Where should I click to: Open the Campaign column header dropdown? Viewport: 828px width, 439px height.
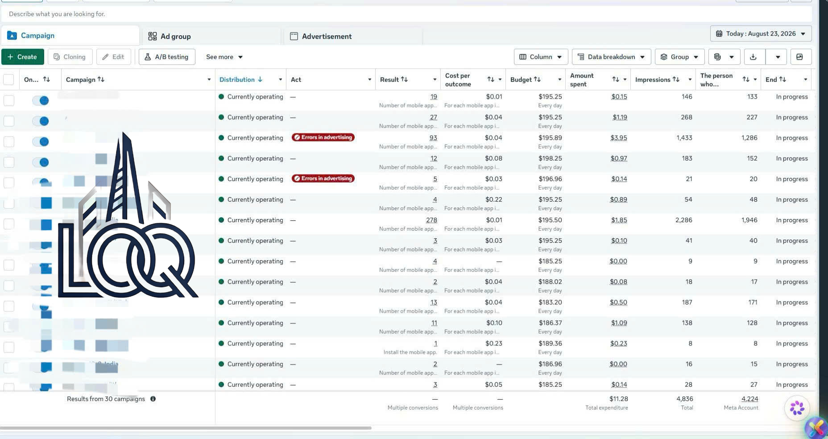click(x=209, y=79)
